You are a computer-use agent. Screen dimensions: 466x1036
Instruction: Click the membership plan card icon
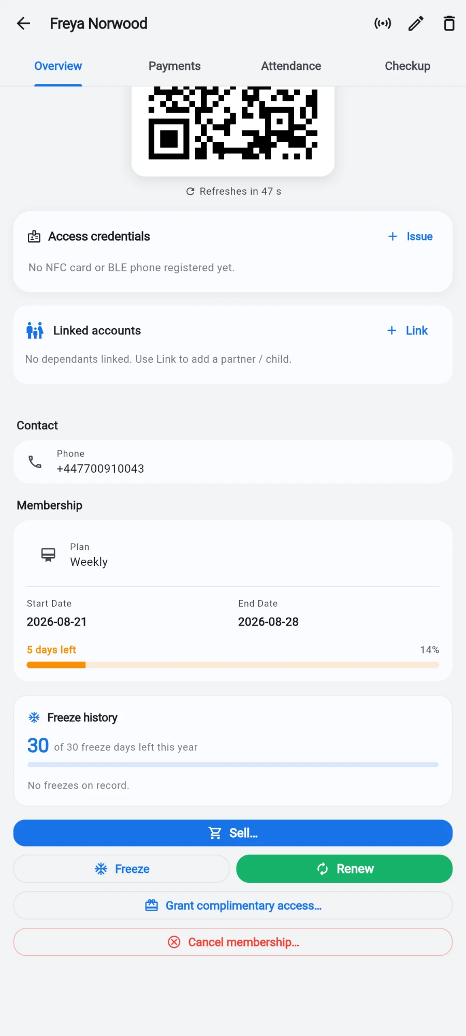click(48, 555)
